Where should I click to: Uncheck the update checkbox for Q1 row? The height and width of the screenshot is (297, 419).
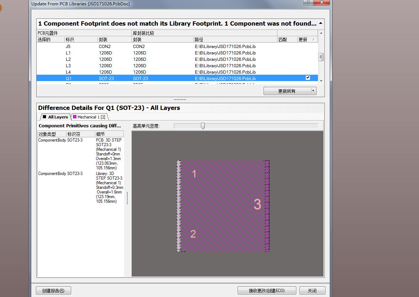(308, 78)
